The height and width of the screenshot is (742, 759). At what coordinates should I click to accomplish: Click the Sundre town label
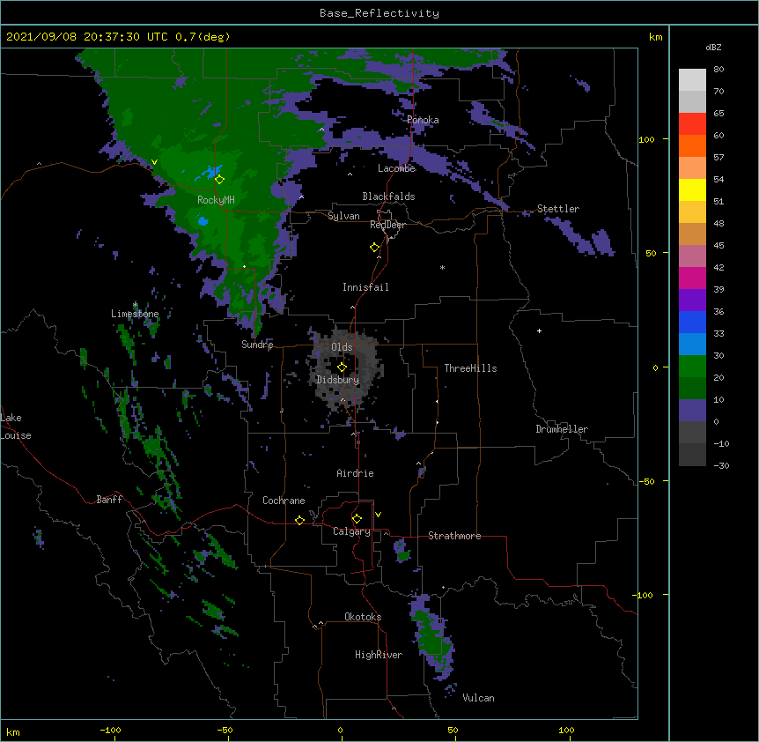point(257,345)
